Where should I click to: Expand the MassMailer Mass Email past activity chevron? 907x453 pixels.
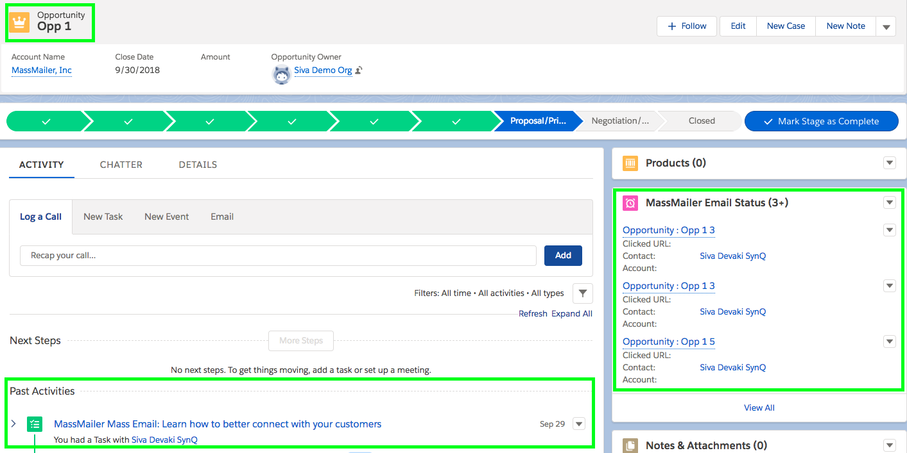click(13, 424)
